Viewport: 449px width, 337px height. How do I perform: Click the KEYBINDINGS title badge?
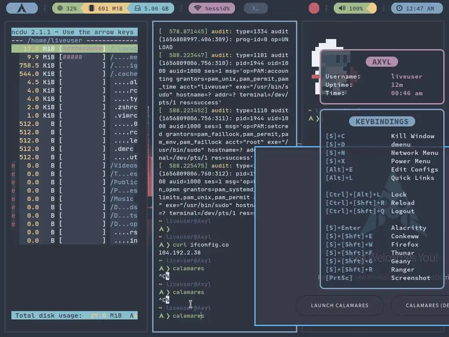(382, 122)
